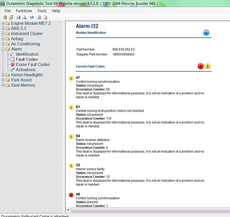The image size is (230, 217).
Task: Click the part number 996.618.262.03
Action: (124, 49)
